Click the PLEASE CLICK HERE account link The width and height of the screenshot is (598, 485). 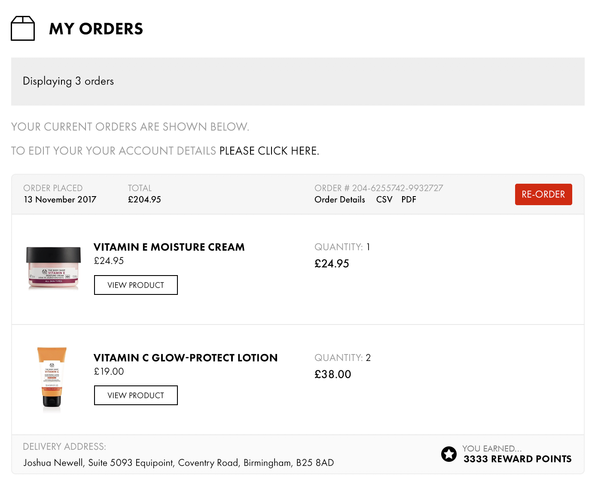tap(269, 151)
